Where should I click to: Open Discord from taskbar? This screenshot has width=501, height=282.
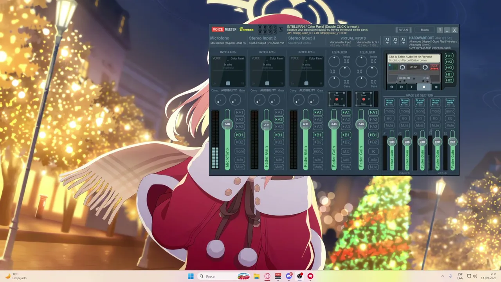click(x=289, y=276)
